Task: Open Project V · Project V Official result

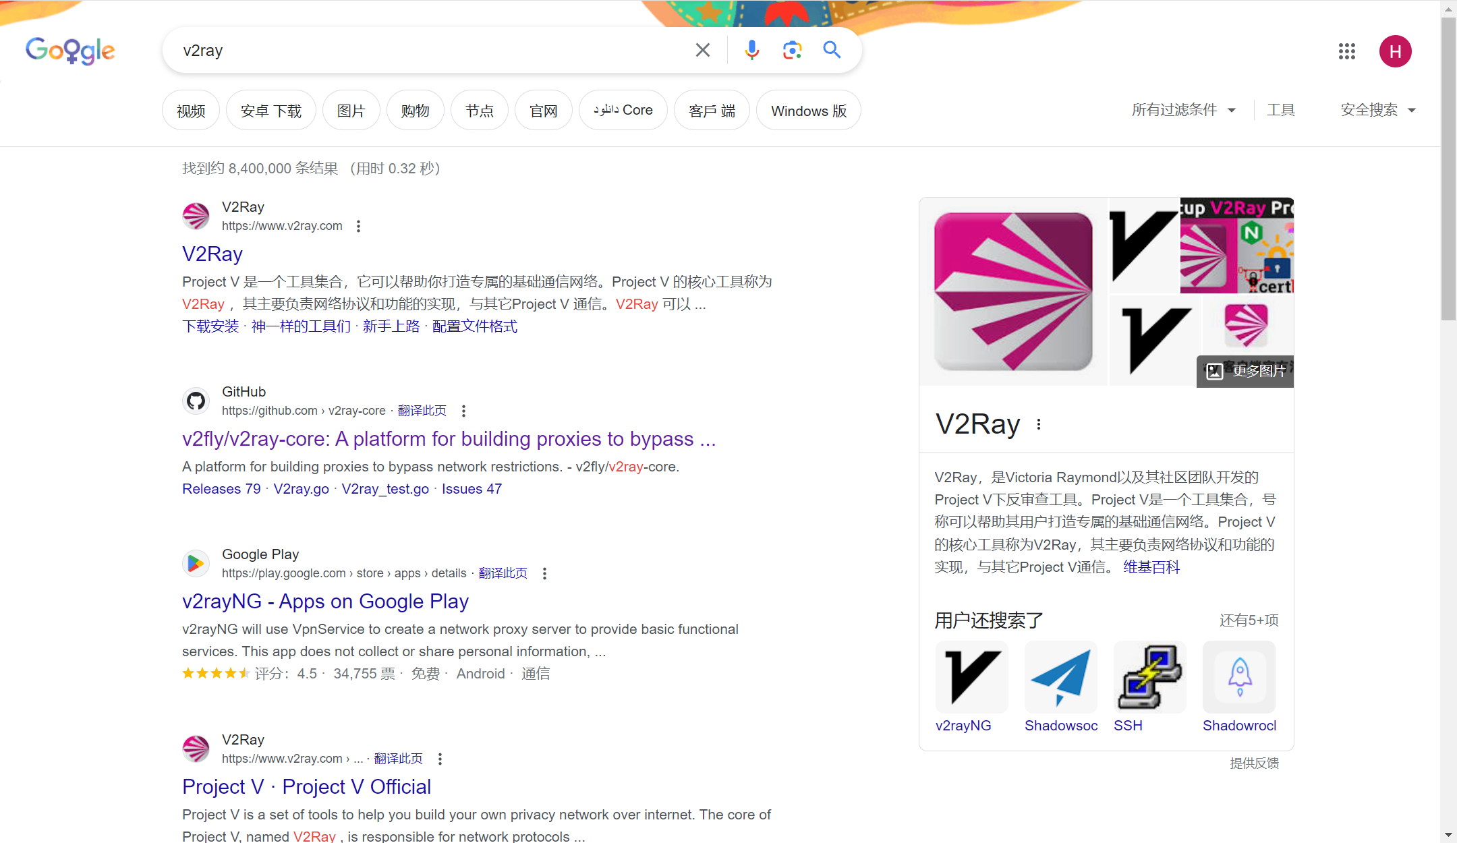Action: 307,787
